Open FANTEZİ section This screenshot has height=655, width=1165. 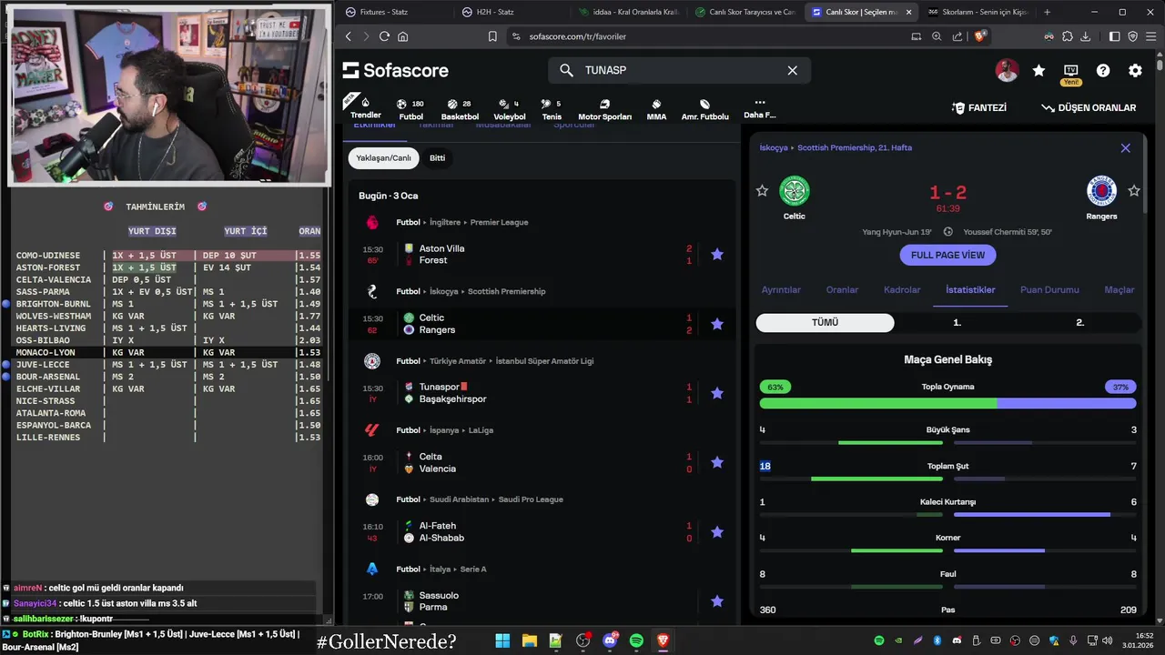(978, 107)
